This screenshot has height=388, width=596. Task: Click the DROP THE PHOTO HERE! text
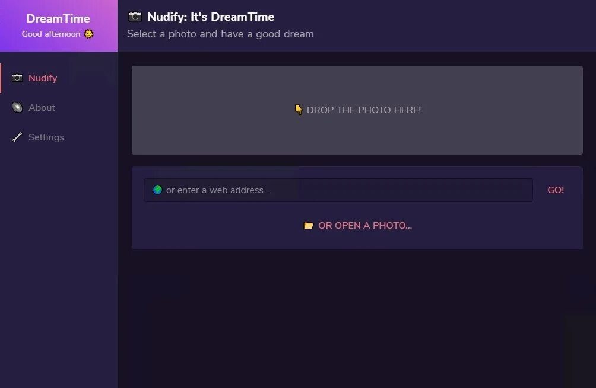coord(364,110)
